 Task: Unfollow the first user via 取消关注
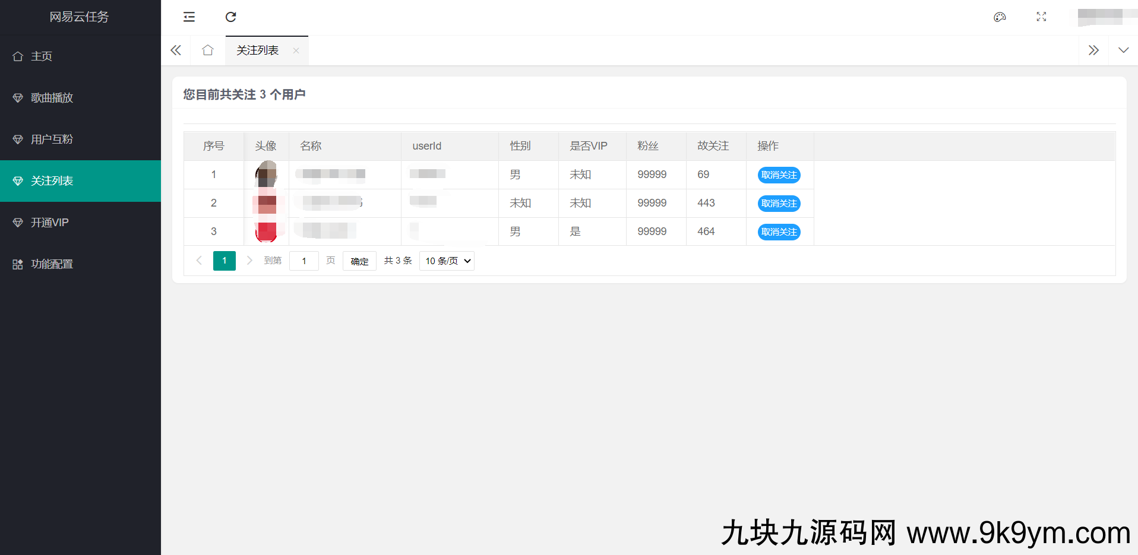779,175
